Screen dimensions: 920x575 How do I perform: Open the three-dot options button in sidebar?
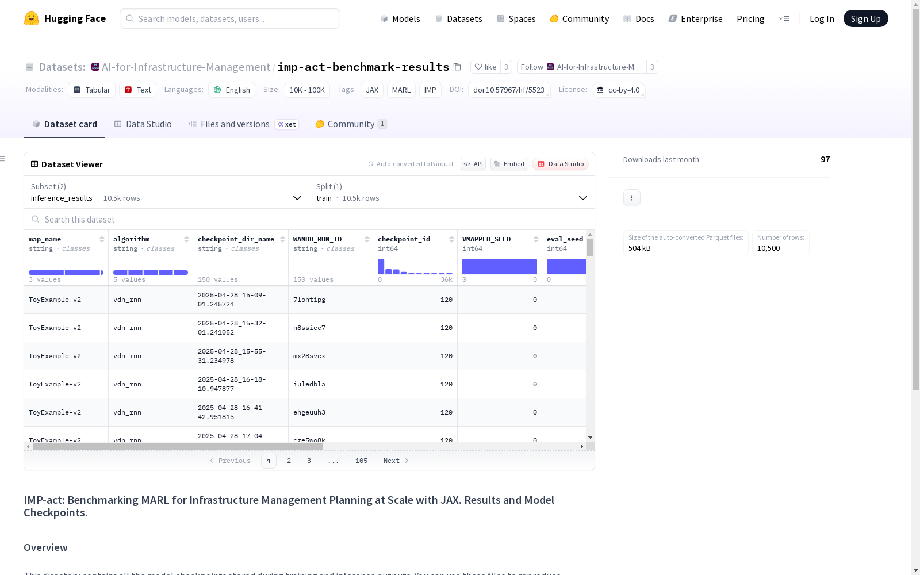click(632, 198)
